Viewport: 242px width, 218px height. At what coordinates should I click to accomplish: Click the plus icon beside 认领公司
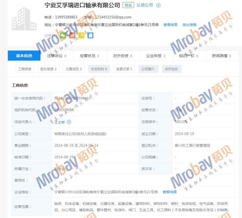coord(159,5)
